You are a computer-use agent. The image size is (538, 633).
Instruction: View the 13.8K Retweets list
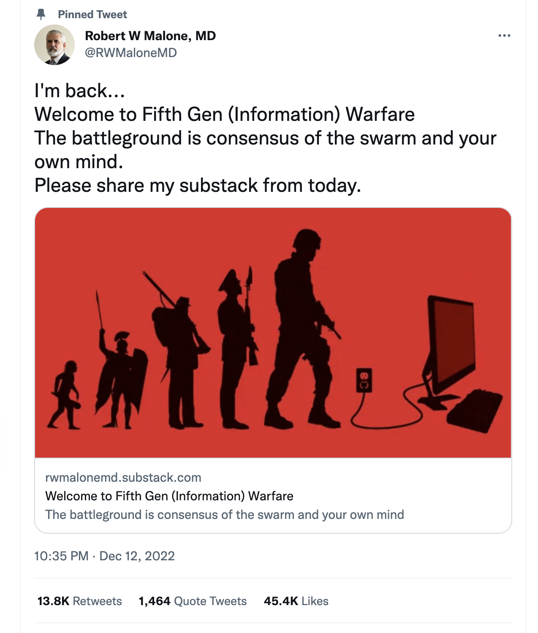pos(79,601)
